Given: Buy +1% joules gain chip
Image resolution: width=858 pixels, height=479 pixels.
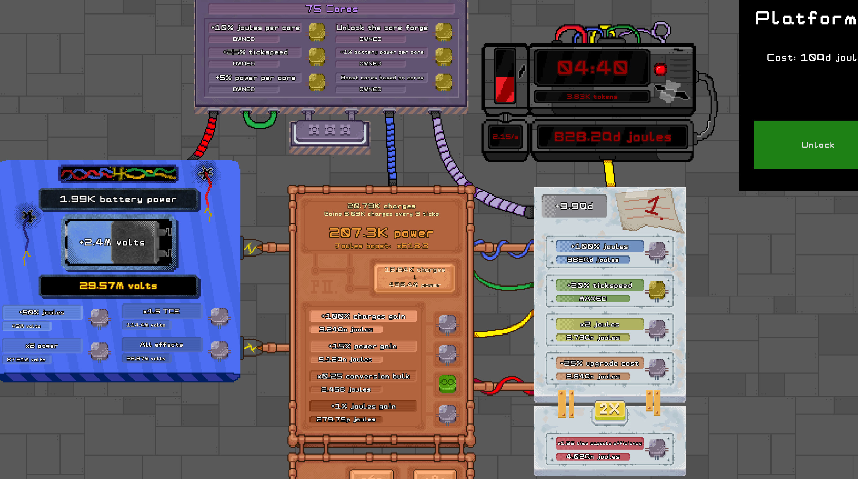Looking at the screenshot, I should click(448, 414).
